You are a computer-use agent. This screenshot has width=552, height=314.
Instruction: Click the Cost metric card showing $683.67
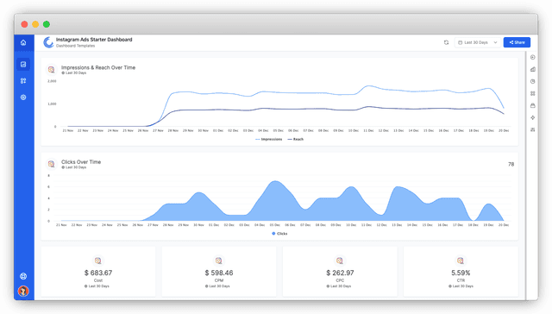(x=98, y=272)
